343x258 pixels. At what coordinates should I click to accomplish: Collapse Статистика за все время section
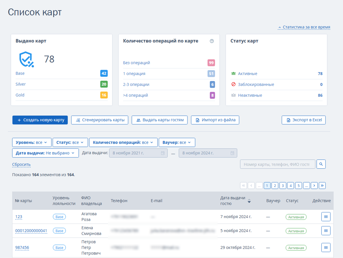(304, 27)
